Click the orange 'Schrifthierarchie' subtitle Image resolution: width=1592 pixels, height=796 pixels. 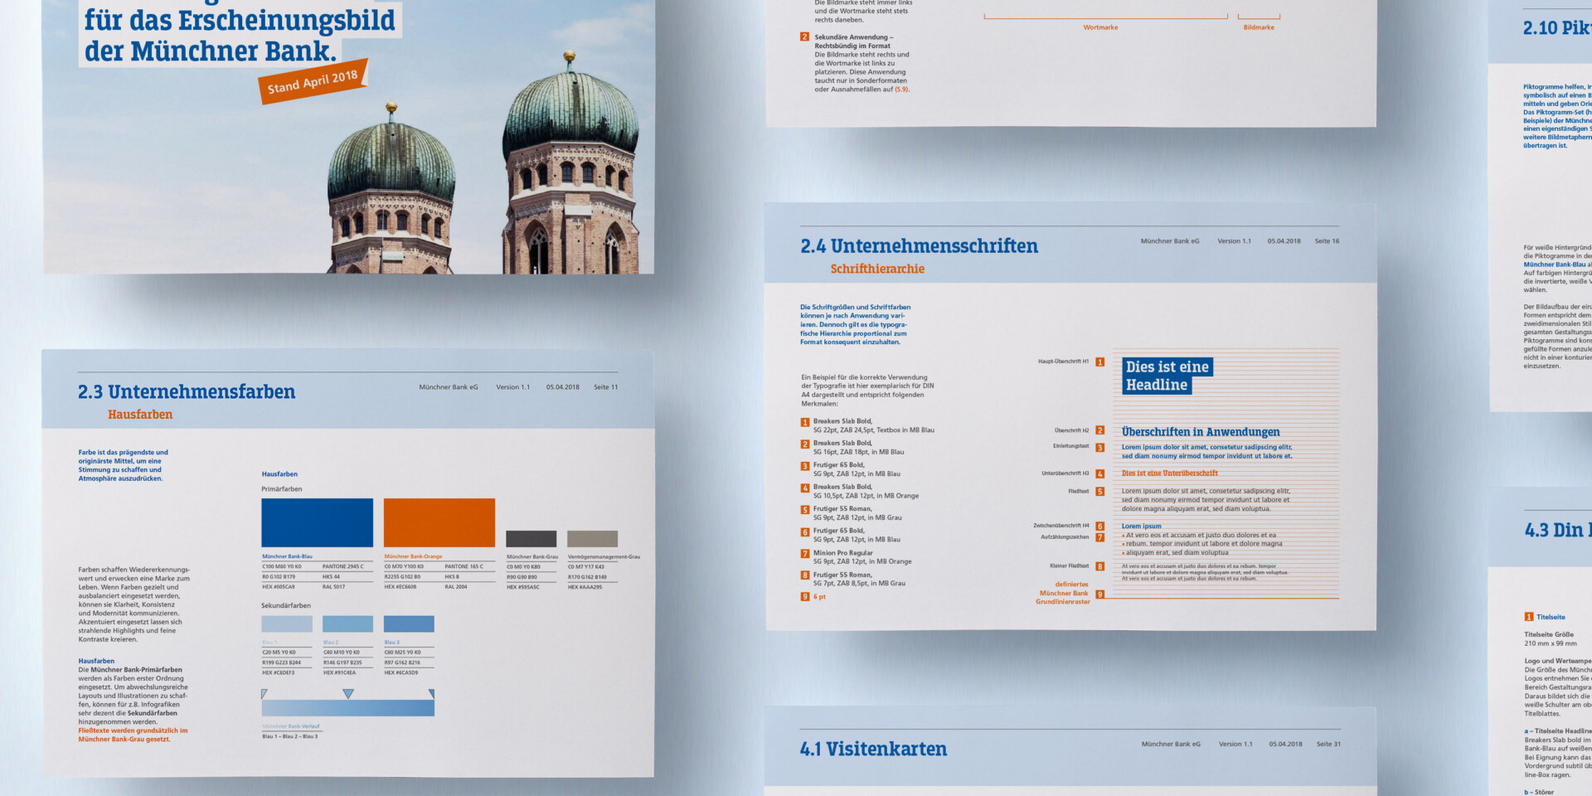pyautogui.click(x=877, y=269)
